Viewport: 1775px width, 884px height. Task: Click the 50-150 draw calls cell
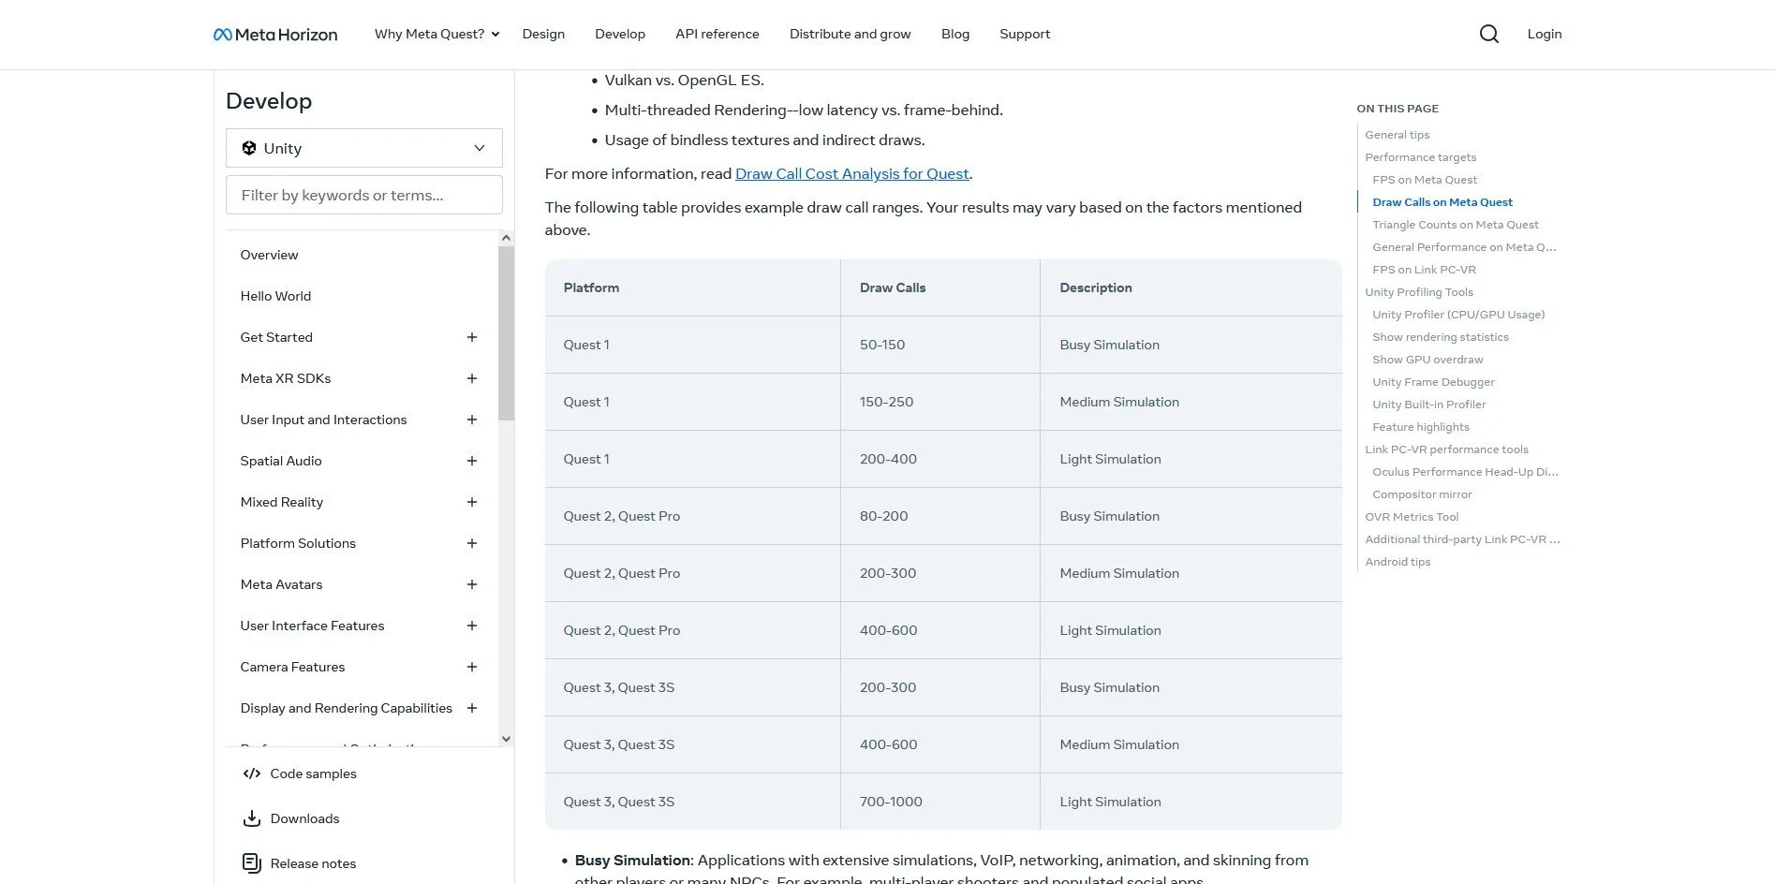[x=939, y=345]
